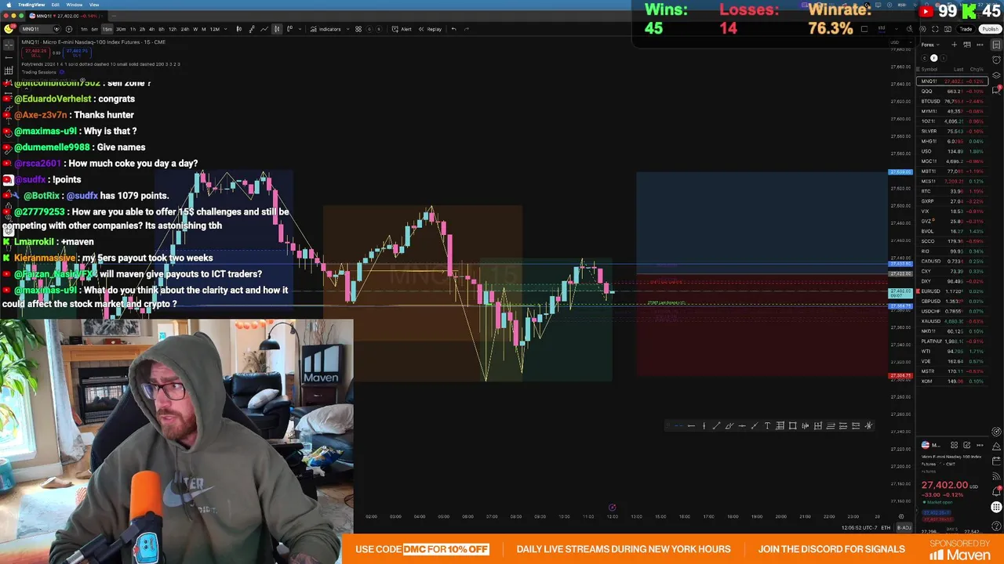Switch to the 4h timeframe
The width and height of the screenshot is (1004, 564).
[151, 29]
